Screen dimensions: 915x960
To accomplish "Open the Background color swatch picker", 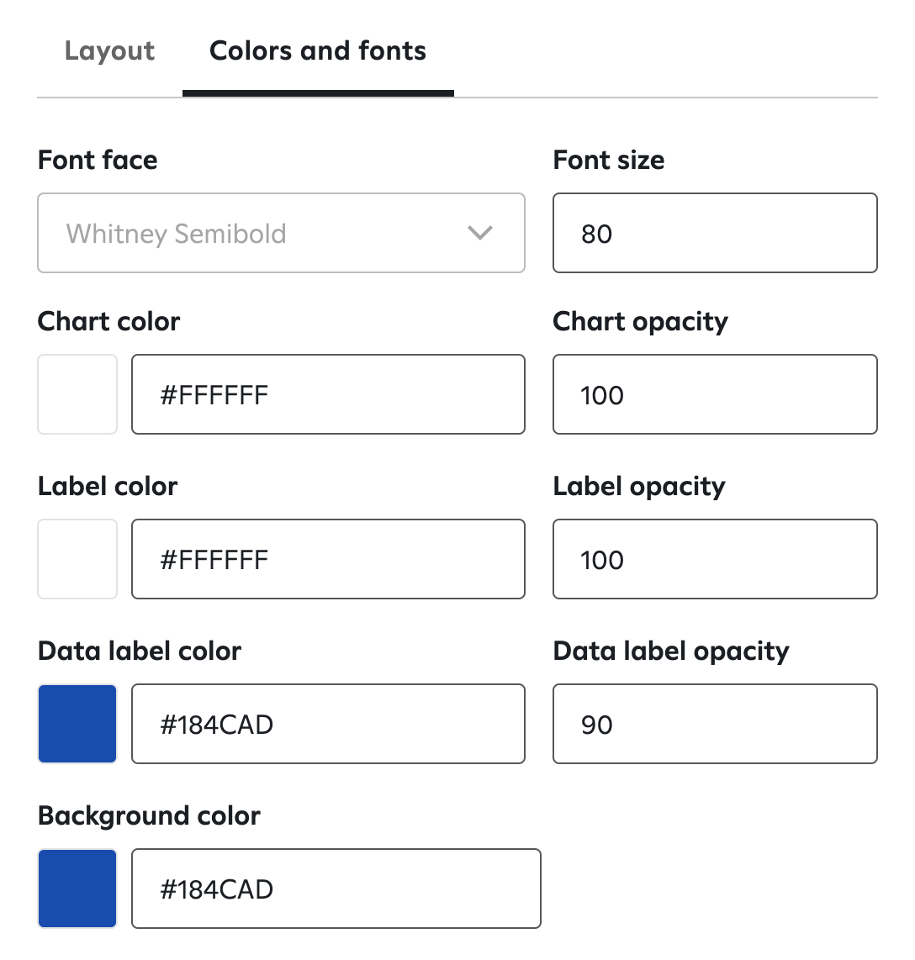I will click(x=77, y=889).
